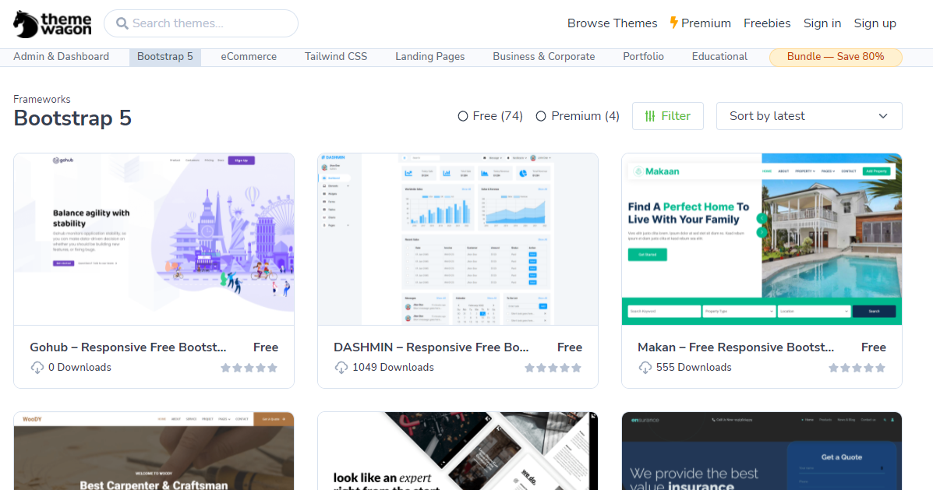Open the insurance template preview thumbnail
The width and height of the screenshot is (933, 490).
[x=762, y=451]
